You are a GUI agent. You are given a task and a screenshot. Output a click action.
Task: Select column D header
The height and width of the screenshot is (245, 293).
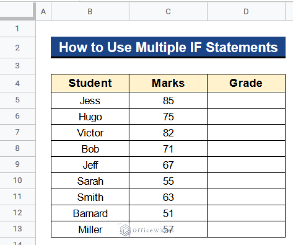tap(246, 12)
